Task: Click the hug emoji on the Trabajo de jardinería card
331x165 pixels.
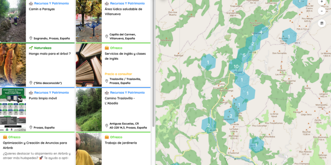Action: tap(107, 137)
